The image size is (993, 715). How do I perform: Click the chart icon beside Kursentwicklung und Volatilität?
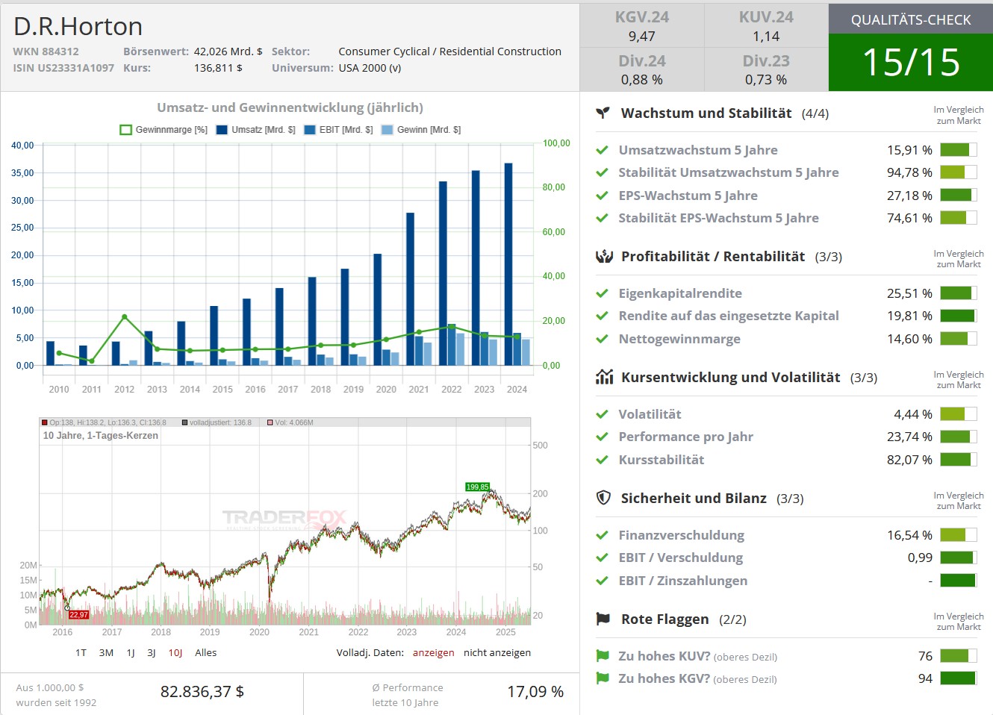[604, 377]
